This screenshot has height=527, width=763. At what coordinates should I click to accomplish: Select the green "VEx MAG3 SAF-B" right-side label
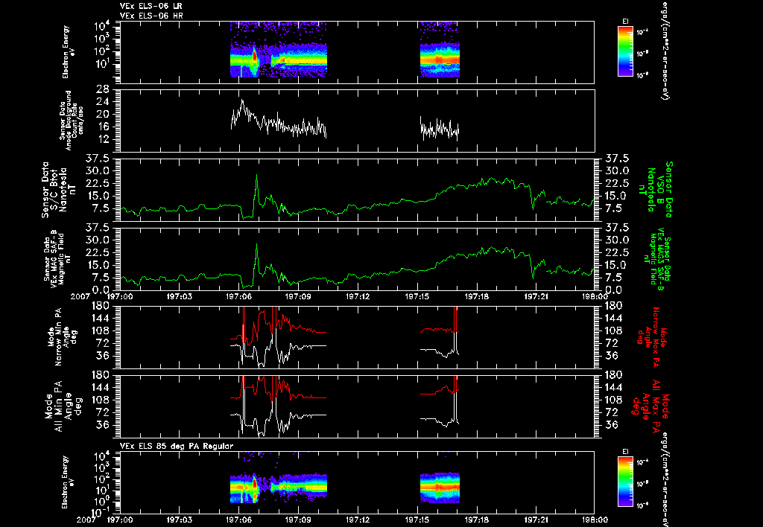click(657, 259)
